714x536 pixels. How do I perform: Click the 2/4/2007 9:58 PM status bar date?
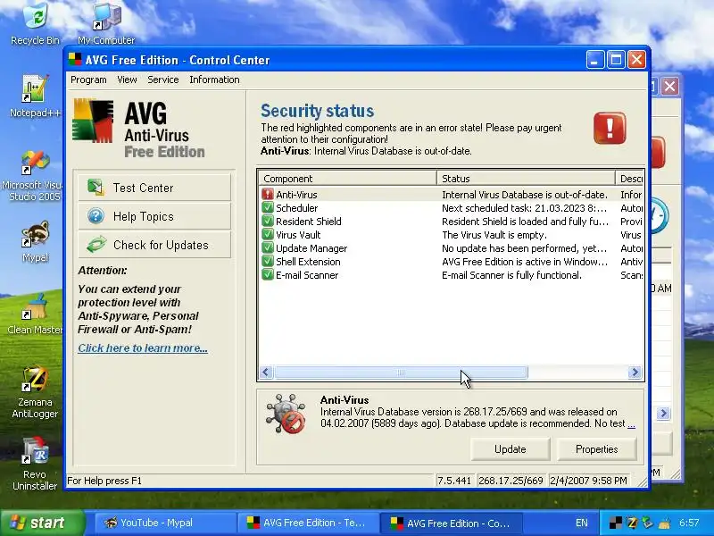(x=588, y=481)
